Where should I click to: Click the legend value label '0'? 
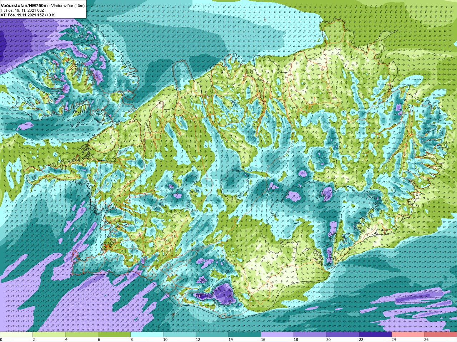pos(1,340)
